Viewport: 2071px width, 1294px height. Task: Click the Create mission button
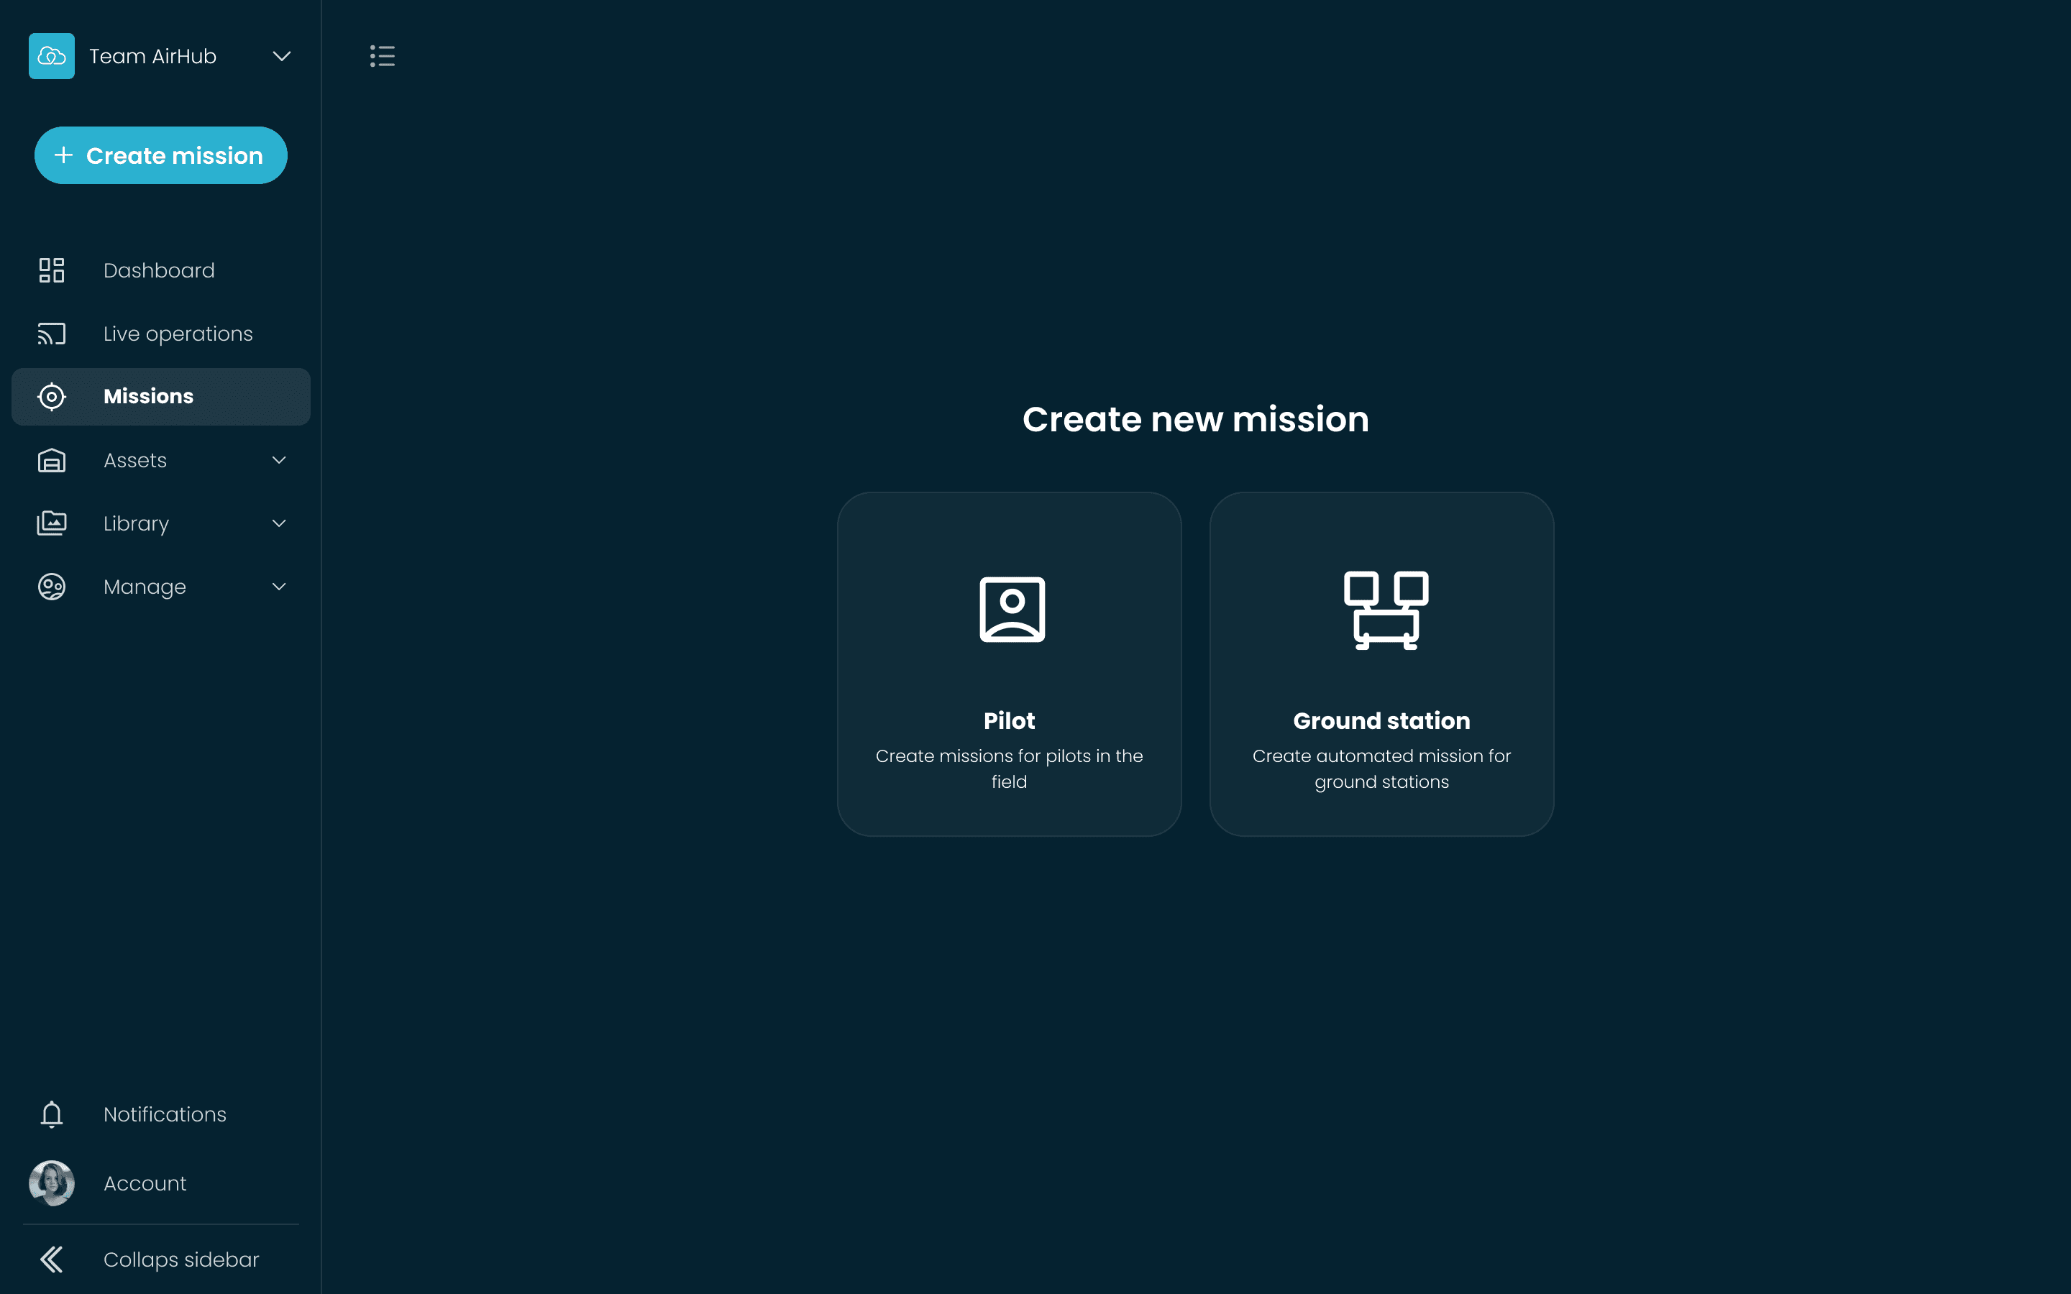tap(160, 155)
